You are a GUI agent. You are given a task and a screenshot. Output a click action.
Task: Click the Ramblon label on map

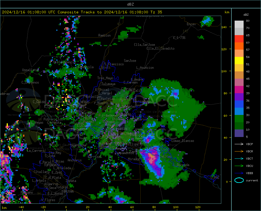click(x=104, y=35)
